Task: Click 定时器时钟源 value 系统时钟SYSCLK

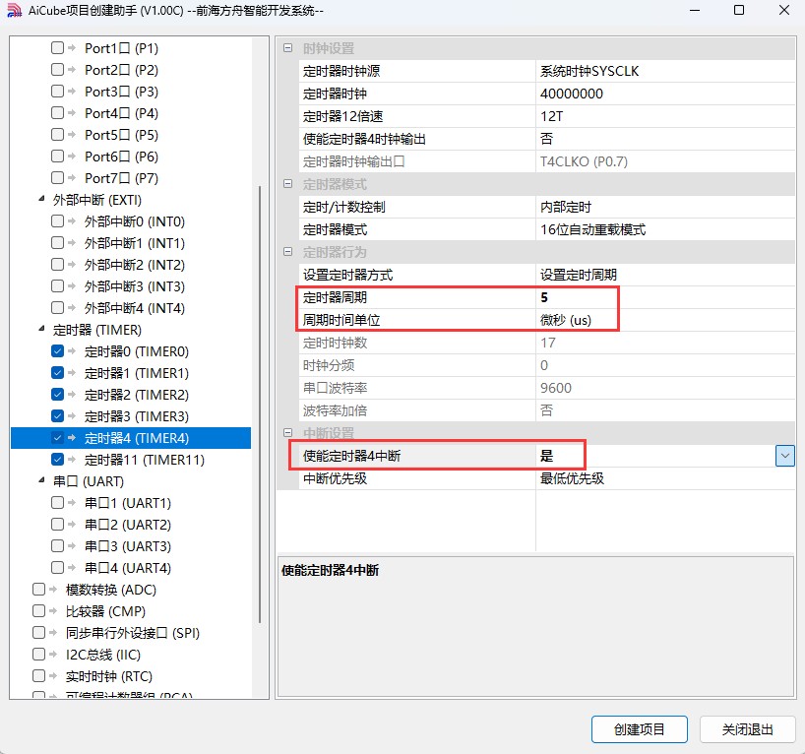Action: click(x=665, y=71)
